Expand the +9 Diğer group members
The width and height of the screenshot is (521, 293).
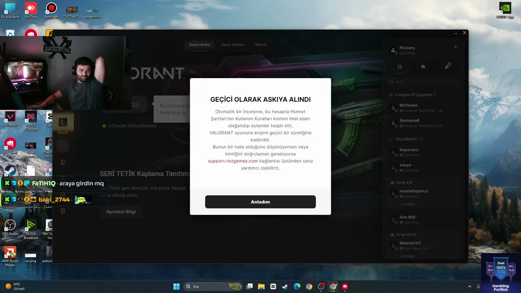[x=407, y=256]
